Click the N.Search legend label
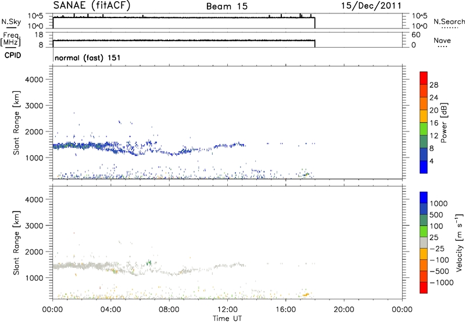Viewport: 465px width, 322px height. click(449, 22)
